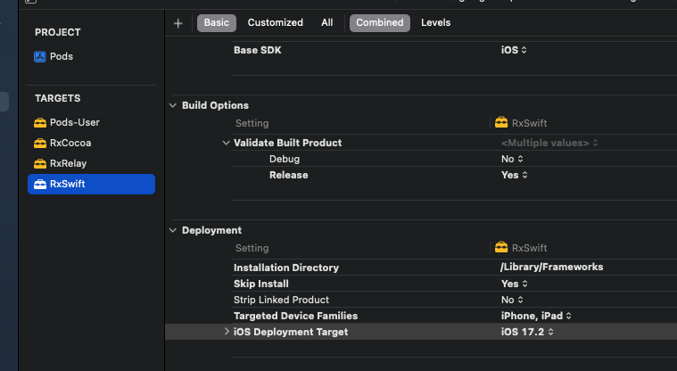Switch to the Levels view
Image resolution: width=677 pixels, height=371 pixels.
(x=435, y=23)
